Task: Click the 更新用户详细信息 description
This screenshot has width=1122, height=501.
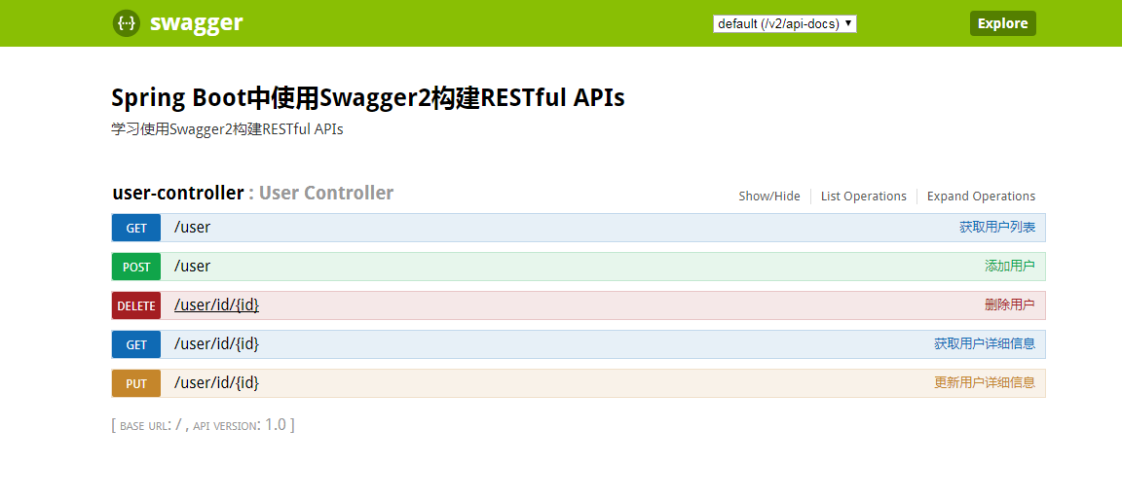Action: pos(985,382)
